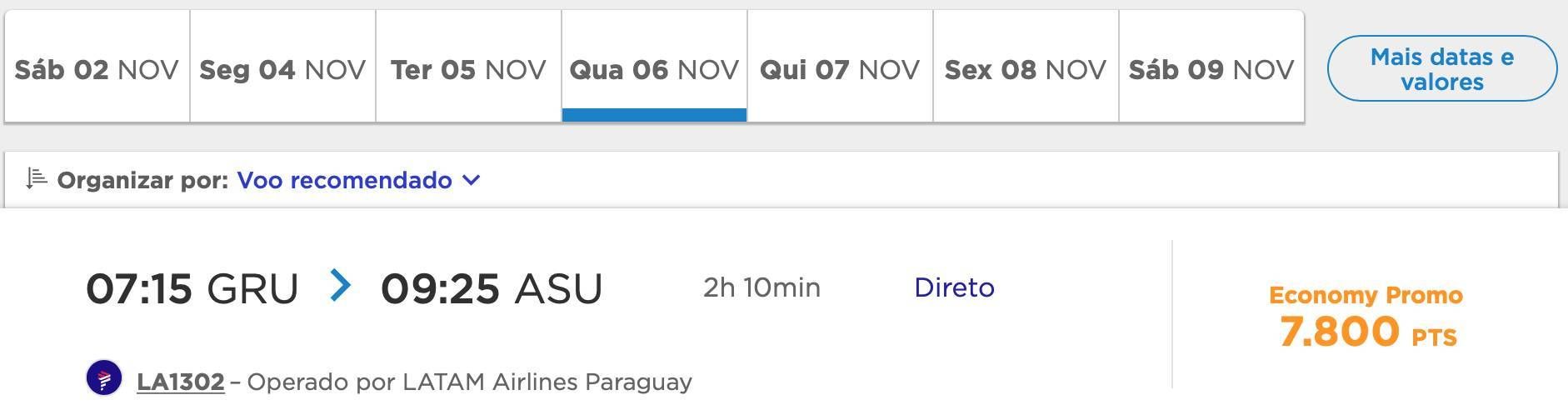The height and width of the screenshot is (420, 1568).
Task: Open the LA1302 flight number link
Action: coord(181,382)
